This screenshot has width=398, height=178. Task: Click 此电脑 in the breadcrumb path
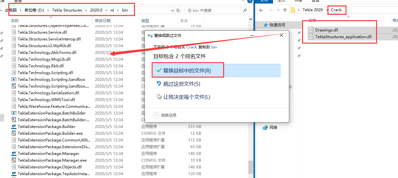(x=12, y=10)
